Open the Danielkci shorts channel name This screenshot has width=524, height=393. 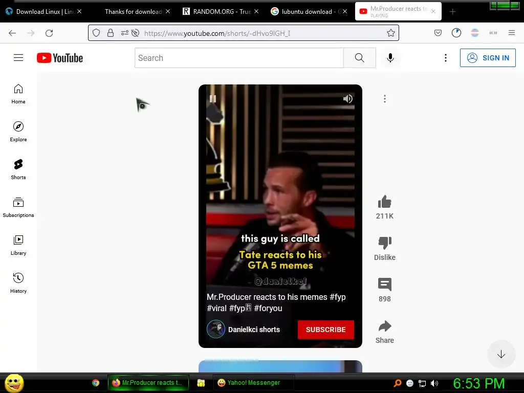tap(254, 330)
